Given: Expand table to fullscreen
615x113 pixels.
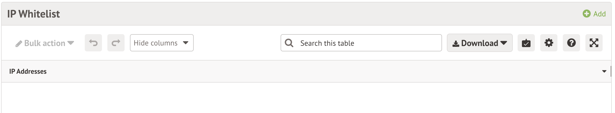Looking at the screenshot, I should coord(594,43).
